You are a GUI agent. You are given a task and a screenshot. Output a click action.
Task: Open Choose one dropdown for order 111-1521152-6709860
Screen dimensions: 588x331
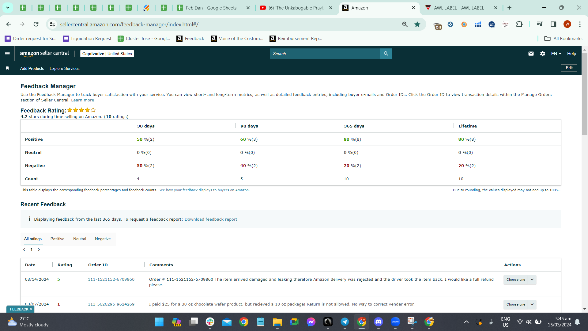pyautogui.click(x=520, y=280)
